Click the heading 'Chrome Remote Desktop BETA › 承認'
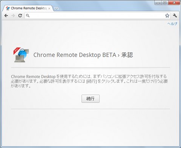The image size is (181, 148). click(x=83, y=55)
